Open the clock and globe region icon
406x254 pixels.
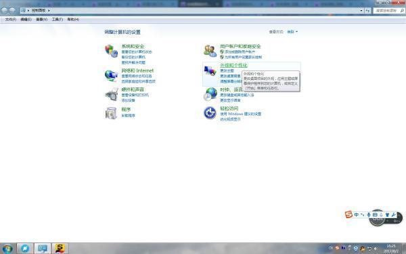[x=210, y=94]
